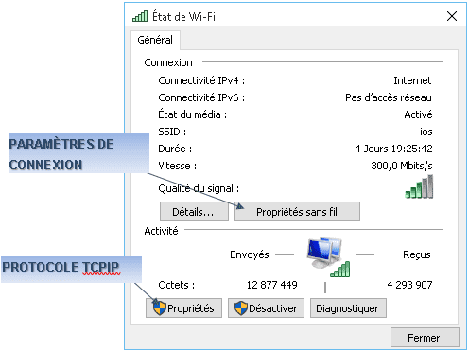The width and height of the screenshot is (469, 351).
Task: Click the PARAMÈTRES DE CONNEXION callout label
Action: click(x=78, y=153)
